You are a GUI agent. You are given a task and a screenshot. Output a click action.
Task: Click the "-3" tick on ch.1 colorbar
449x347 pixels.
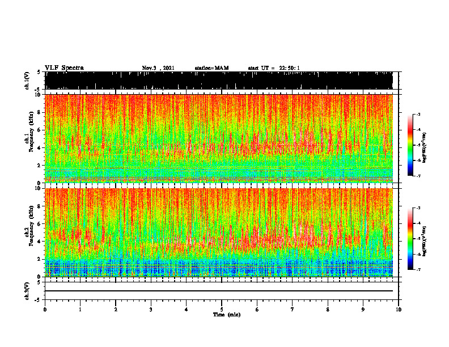pos(418,115)
